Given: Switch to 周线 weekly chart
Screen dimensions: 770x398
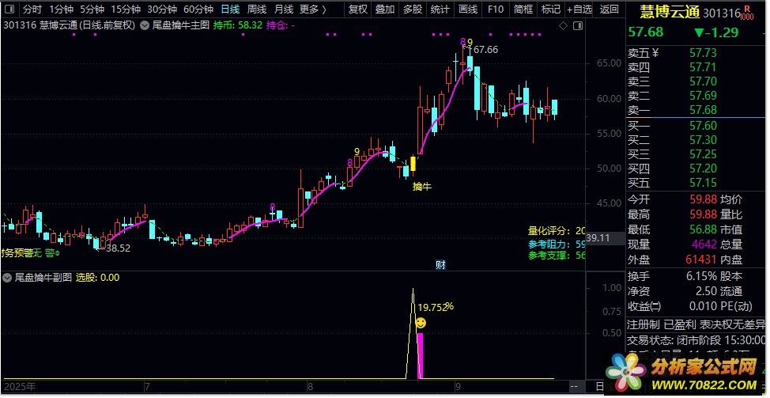Looking at the screenshot, I should coord(257,9).
